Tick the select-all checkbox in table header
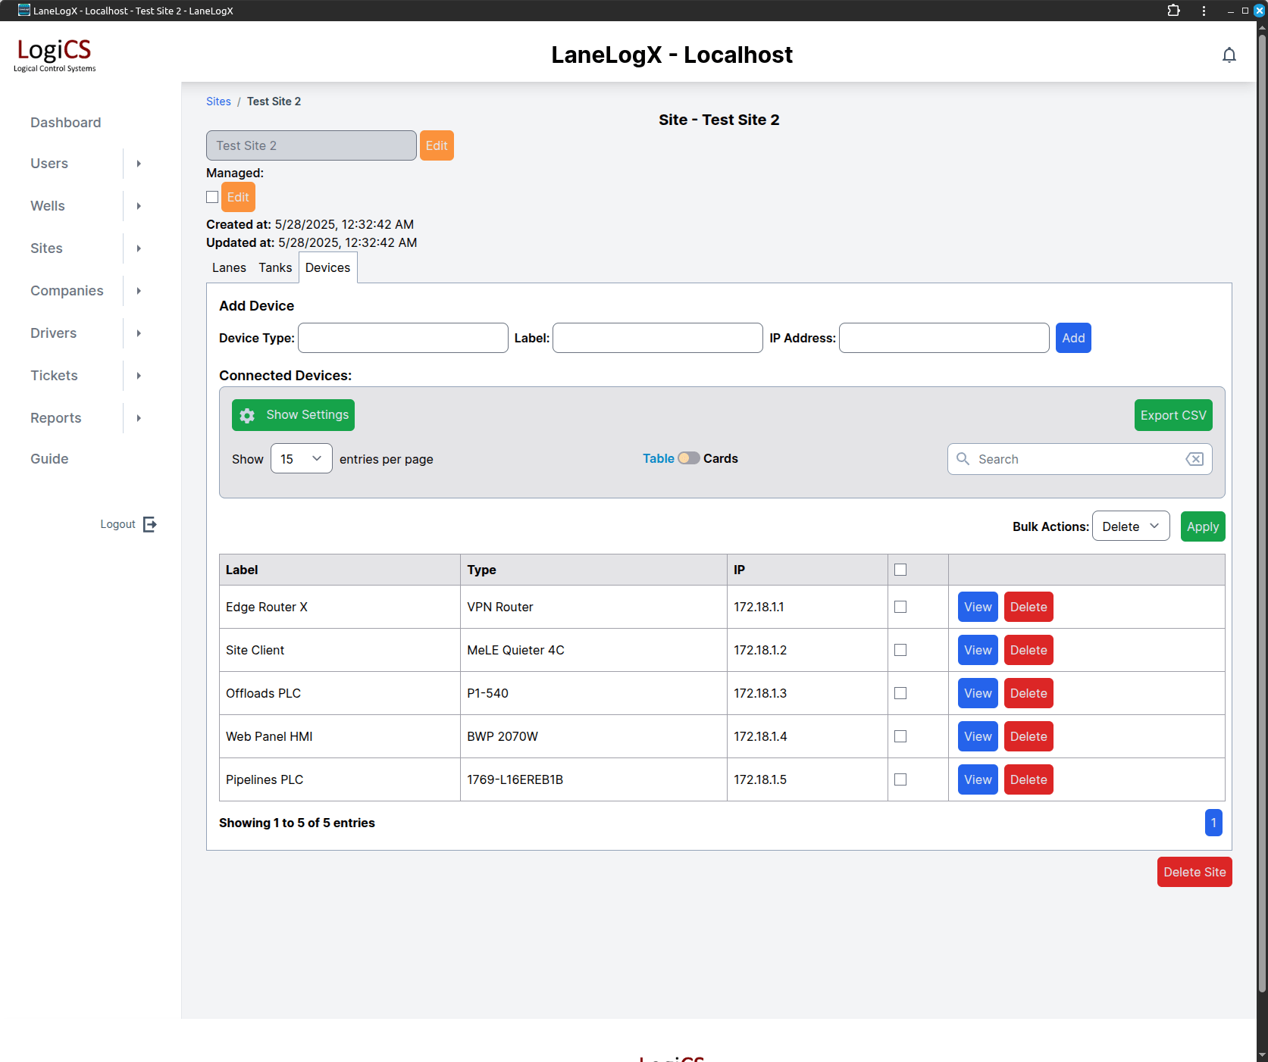 click(900, 570)
